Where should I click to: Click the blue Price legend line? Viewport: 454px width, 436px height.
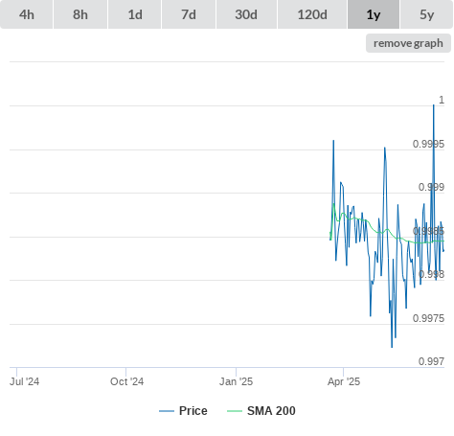pos(167,411)
